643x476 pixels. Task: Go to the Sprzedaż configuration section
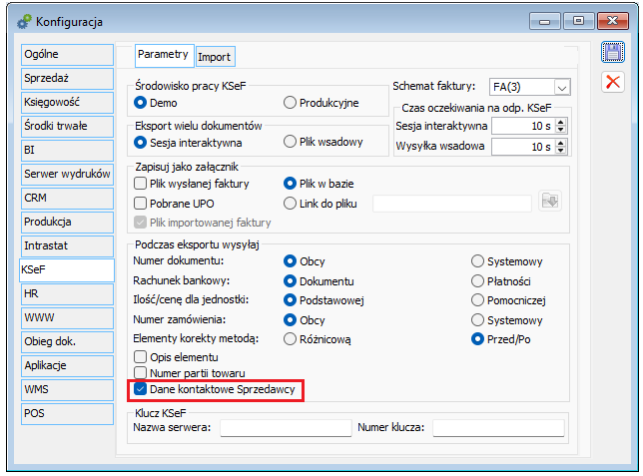point(65,78)
